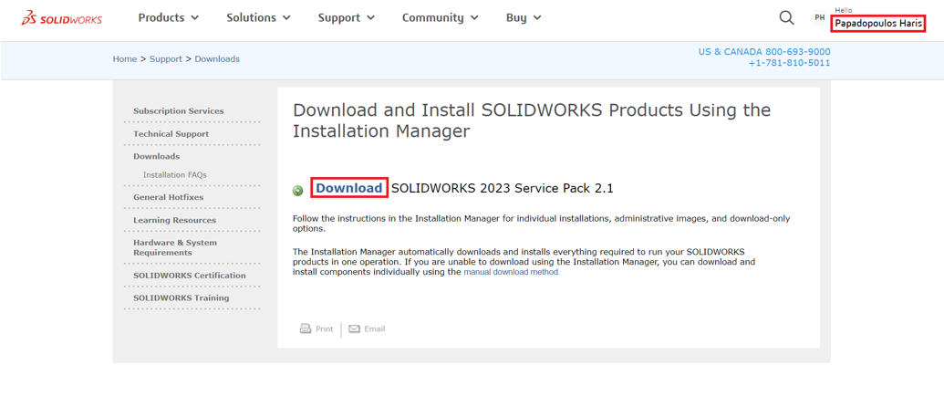Open the Community dropdown menu
Screen dimensions: 944x407
point(440,17)
